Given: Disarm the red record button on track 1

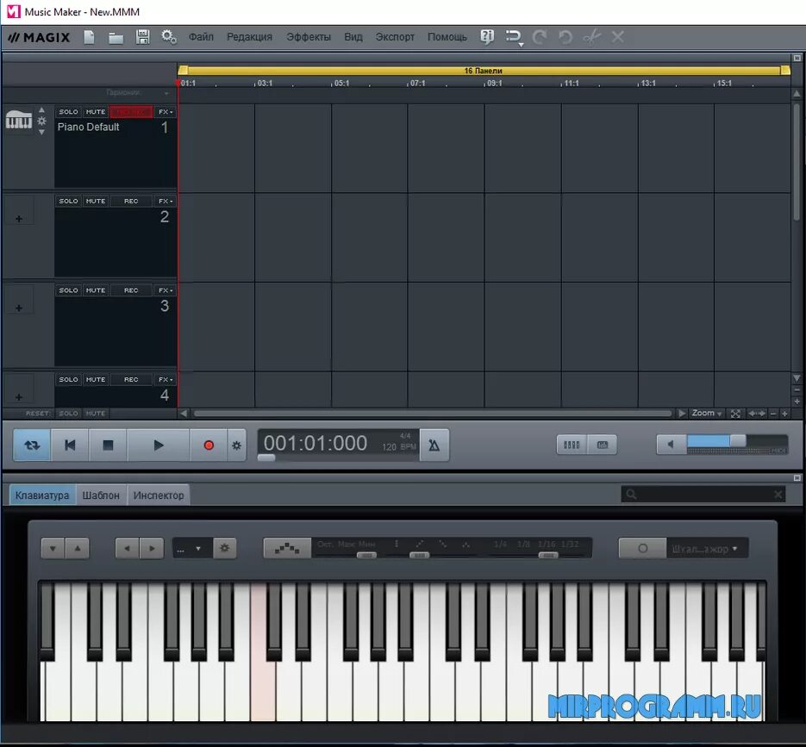Looking at the screenshot, I should pyautogui.click(x=131, y=112).
